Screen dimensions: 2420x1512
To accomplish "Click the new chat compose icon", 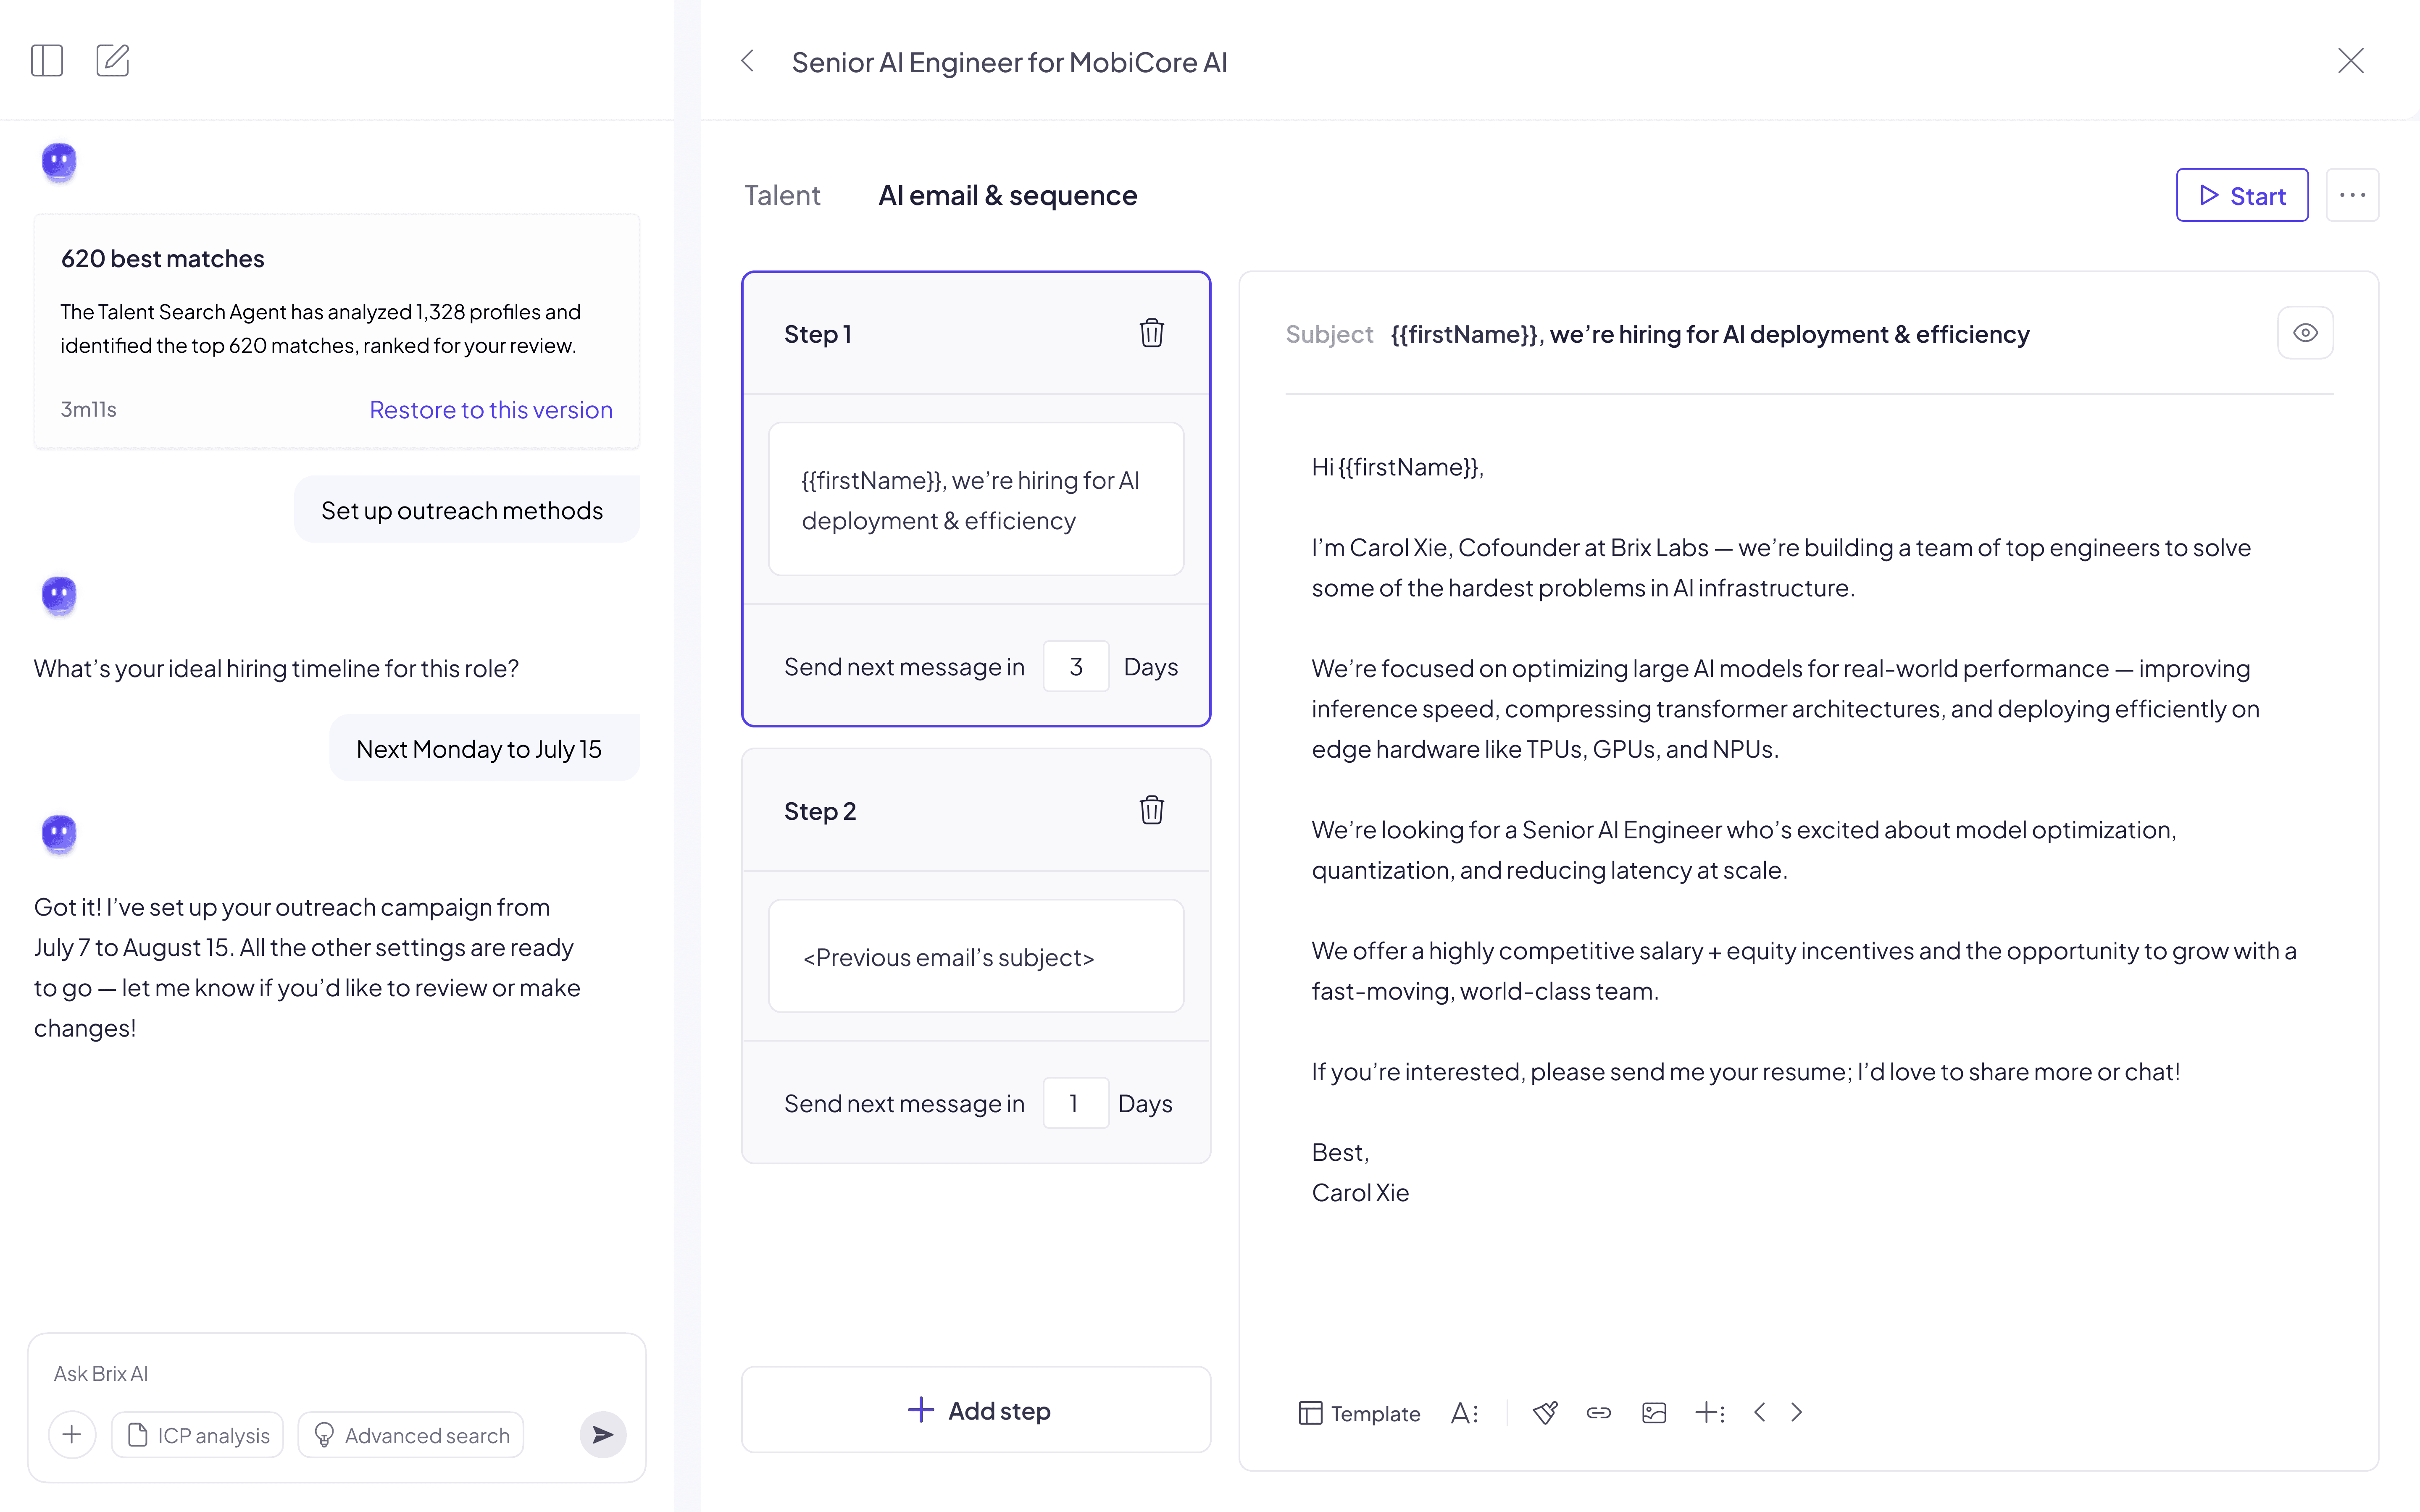I will click(113, 61).
